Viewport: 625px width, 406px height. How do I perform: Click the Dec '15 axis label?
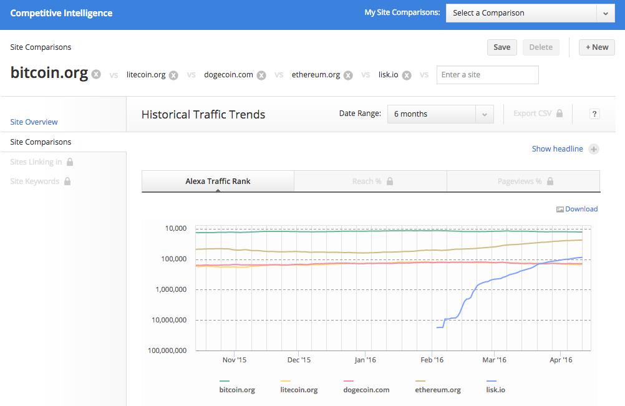(299, 360)
